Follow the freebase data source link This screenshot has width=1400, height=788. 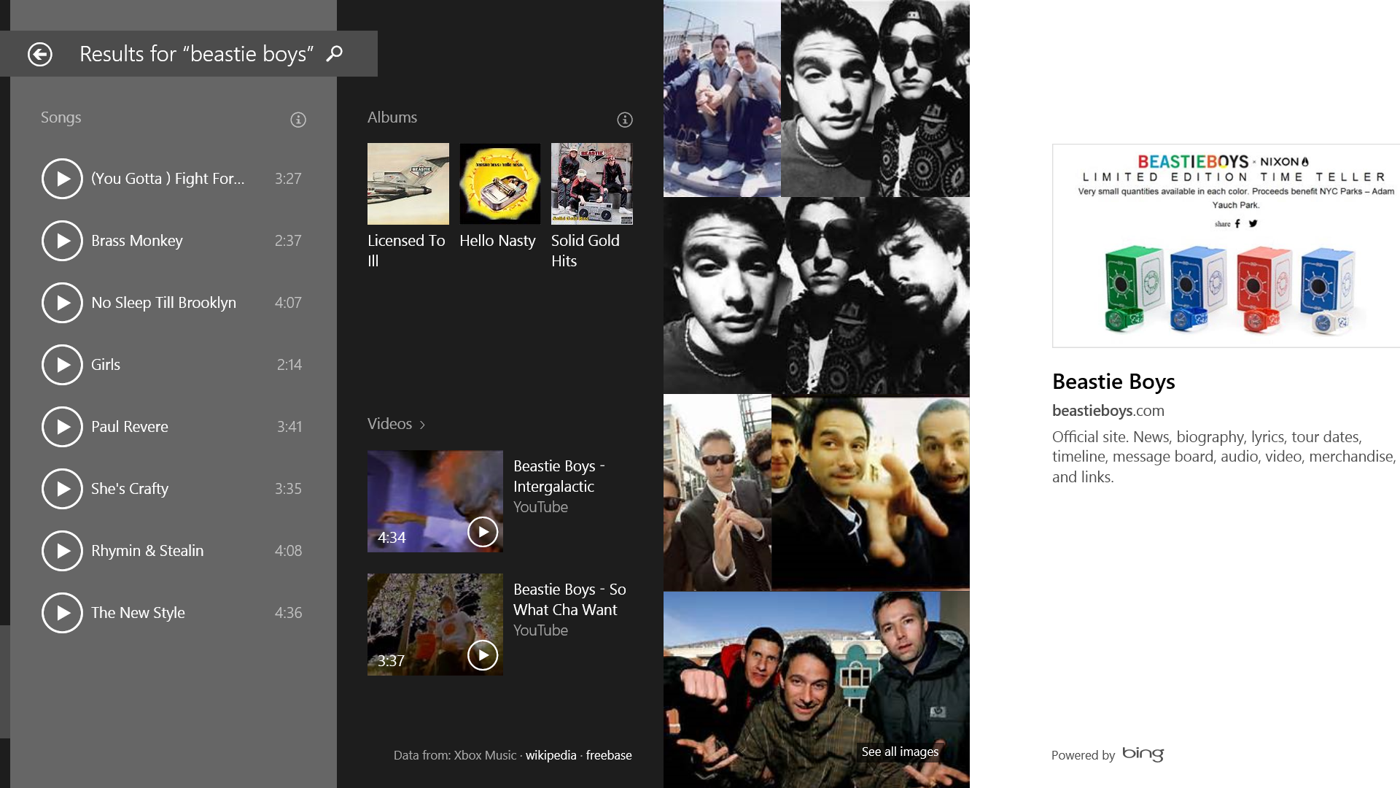609,755
